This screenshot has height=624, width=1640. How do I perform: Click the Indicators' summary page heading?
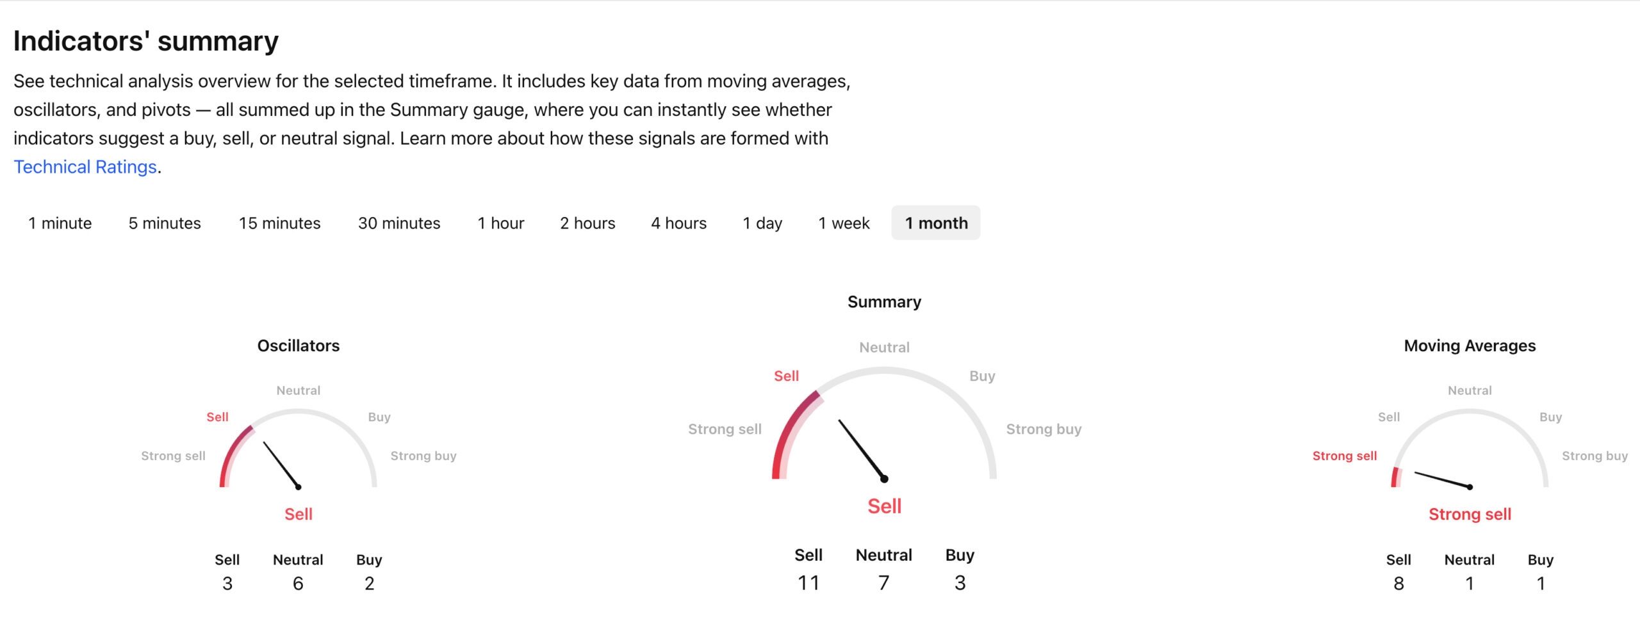pyautogui.click(x=146, y=41)
